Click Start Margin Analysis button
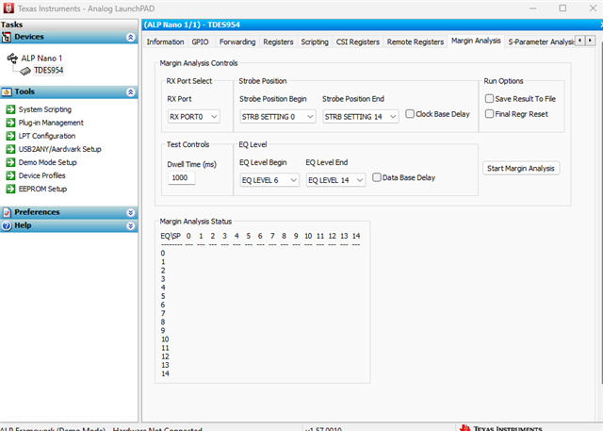This screenshot has width=603, height=431. (x=521, y=169)
